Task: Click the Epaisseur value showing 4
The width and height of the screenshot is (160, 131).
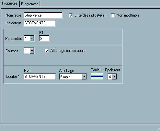Action: pyautogui.click(x=110, y=77)
